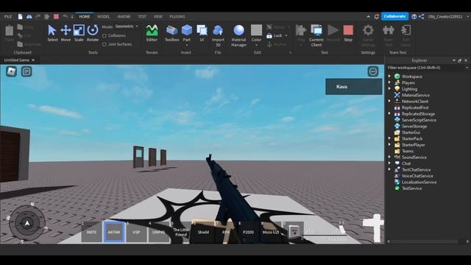Open the Roblox menu icon in viewport

click(12, 71)
